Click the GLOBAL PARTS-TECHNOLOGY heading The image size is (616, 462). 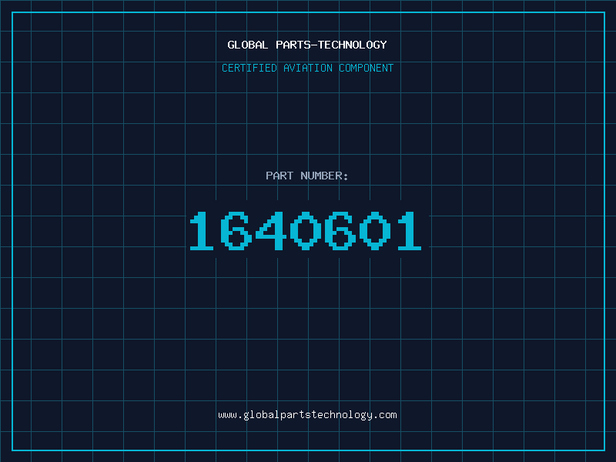[307, 45]
